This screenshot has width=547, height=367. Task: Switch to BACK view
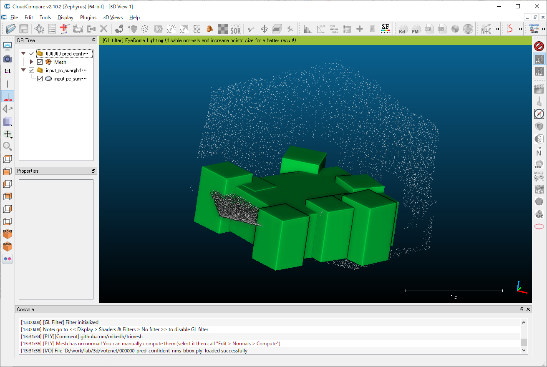[8, 245]
